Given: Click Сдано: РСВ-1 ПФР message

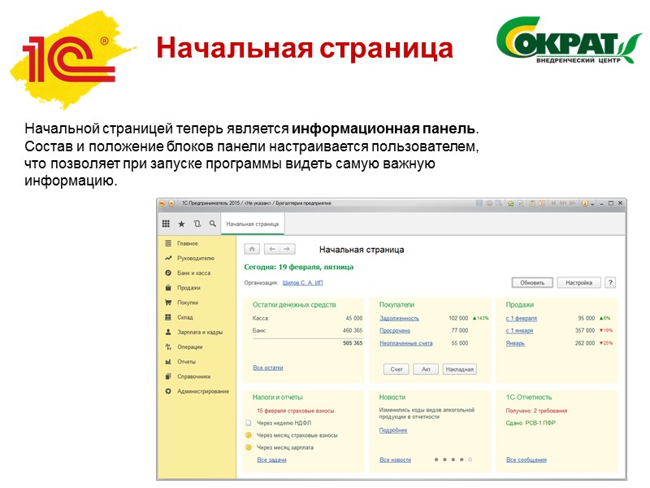Looking at the screenshot, I should (x=531, y=423).
